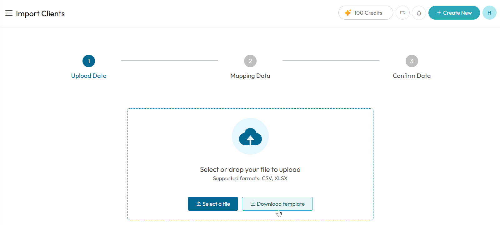
Task: Select step 3 circle
Action: point(412,61)
